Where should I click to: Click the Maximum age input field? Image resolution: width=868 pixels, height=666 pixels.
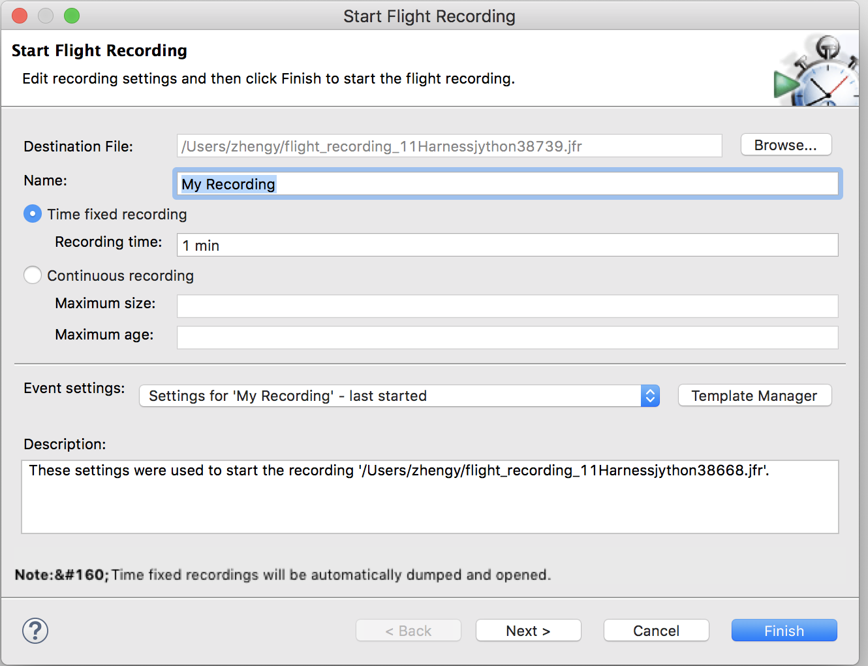pyautogui.click(x=507, y=337)
